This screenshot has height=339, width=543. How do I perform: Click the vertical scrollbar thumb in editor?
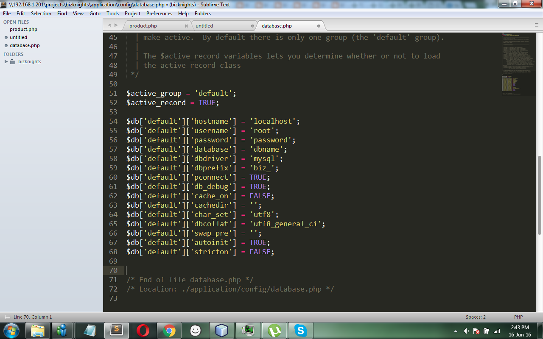pyautogui.click(x=540, y=195)
